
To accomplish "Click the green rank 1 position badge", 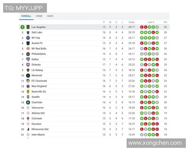I will pos(22,27).
